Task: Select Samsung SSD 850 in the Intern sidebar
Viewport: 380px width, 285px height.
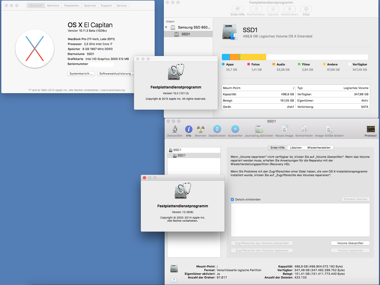Action: pos(188,27)
